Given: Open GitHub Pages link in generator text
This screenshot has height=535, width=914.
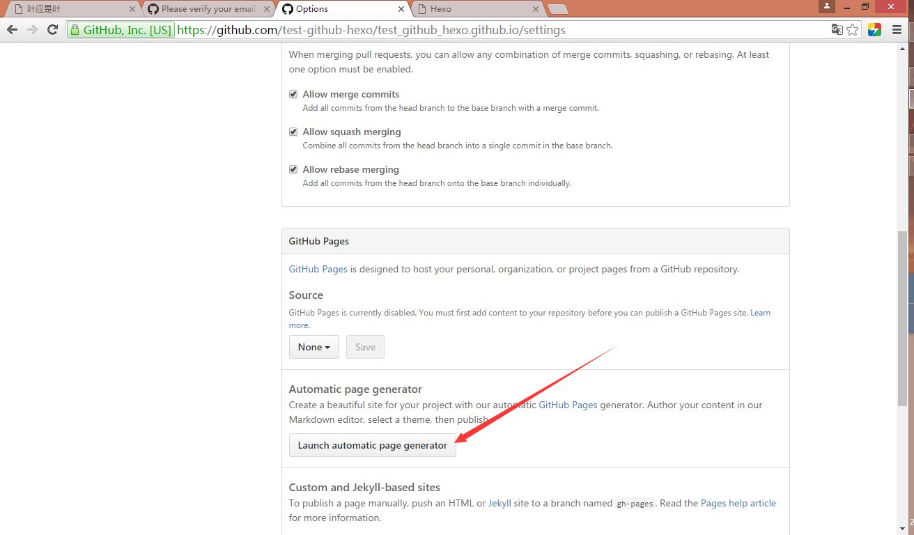Looking at the screenshot, I should (x=568, y=405).
